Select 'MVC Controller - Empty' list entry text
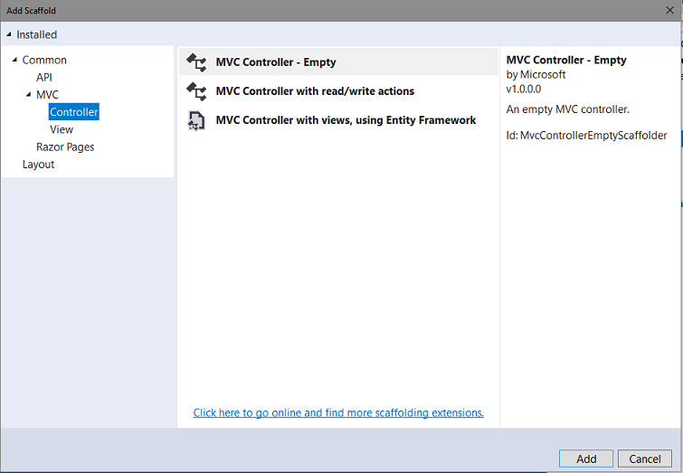The height and width of the screenshot is (473, 683). point(276,62)
